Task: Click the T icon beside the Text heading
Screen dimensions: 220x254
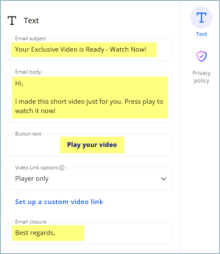Action: click(12, 21)
